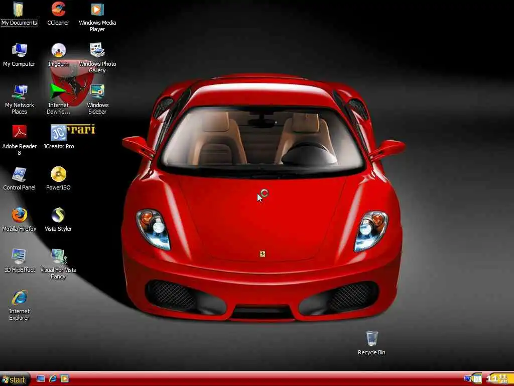Viewport: 514px width, 386px height.
Task: Open the Start menu button
Action: click(x=15, y=379)
